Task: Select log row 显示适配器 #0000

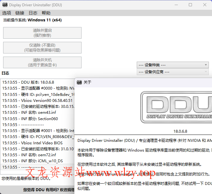Action: point(38,88)
